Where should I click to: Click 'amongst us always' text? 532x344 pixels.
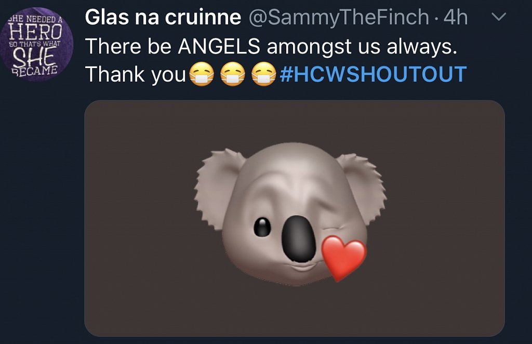click(x=362, y=47)
